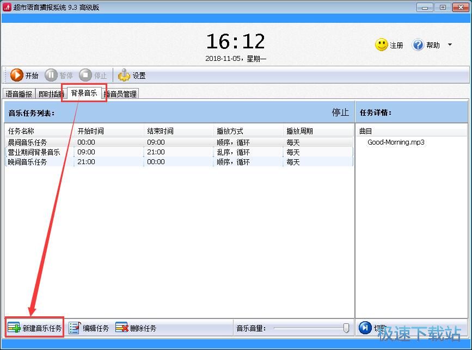Select the 晨间音乐任务 row
Viewport: 472px width, 350px height.
[x=179, y=142]
